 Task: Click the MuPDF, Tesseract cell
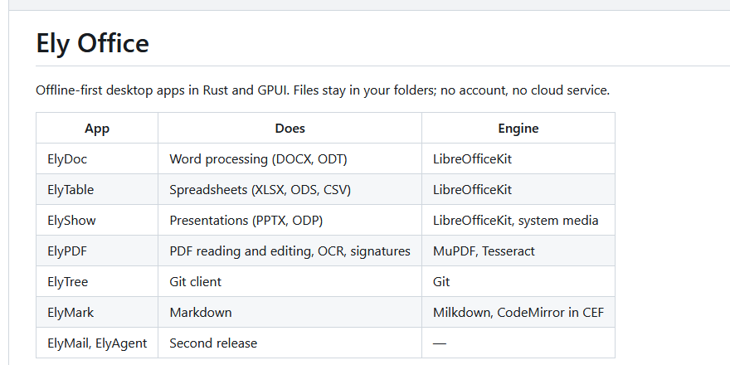coord(518,251)
